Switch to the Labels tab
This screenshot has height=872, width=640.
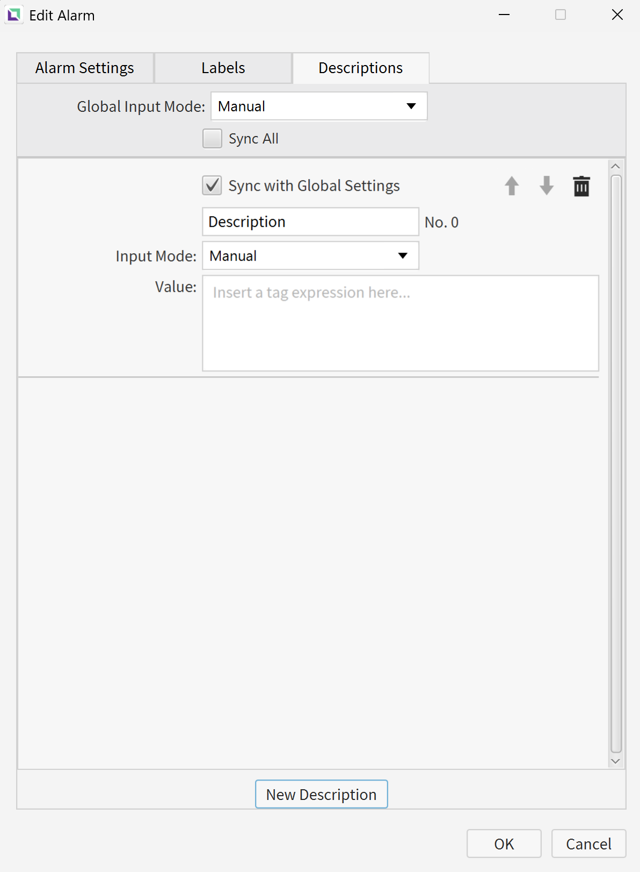pyautogui.click(x=223, y=68)
